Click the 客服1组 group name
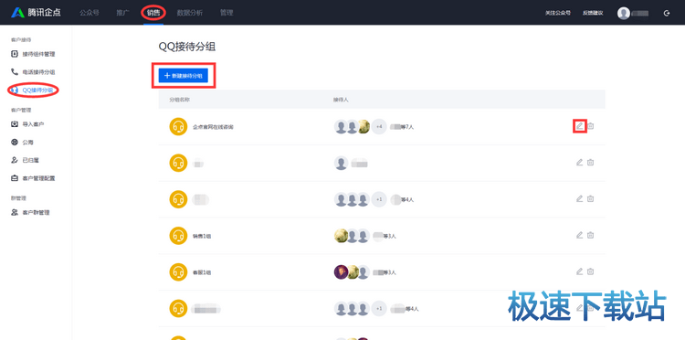 [202, 272]
